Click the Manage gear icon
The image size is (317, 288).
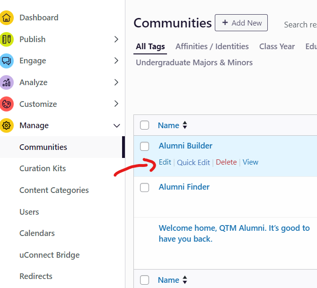point(6,125)
